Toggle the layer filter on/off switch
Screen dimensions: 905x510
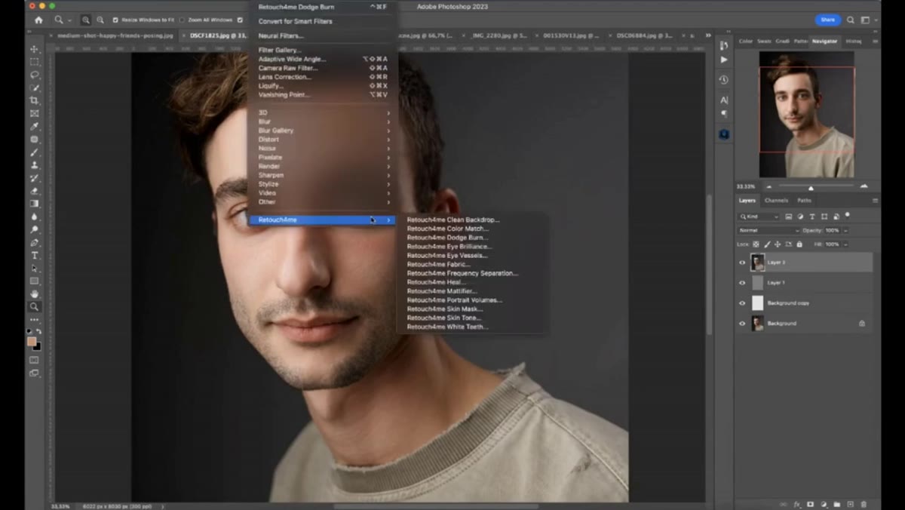click(x=848, y=216)
